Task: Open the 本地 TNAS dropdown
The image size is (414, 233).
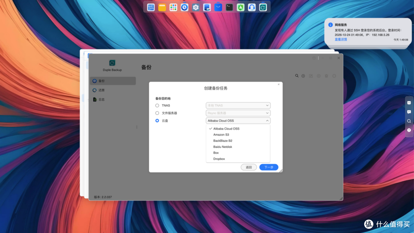Action: [x=238, y=105]
